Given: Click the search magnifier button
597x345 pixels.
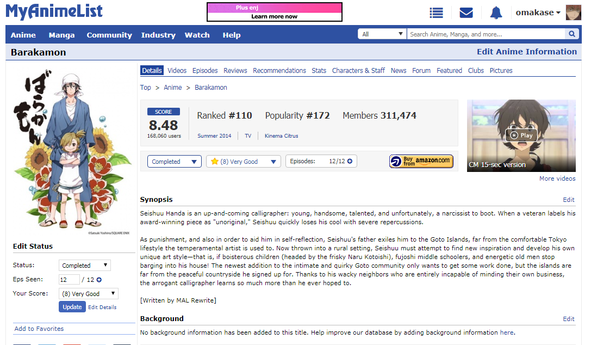Looking at the screenshot, I should click(572, 34).
